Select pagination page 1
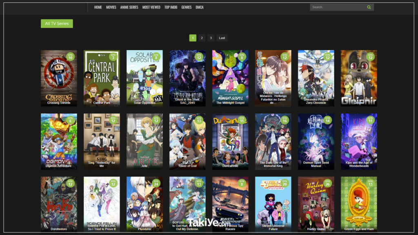This screenshot has width=418, height=235. tap(193, 38)
